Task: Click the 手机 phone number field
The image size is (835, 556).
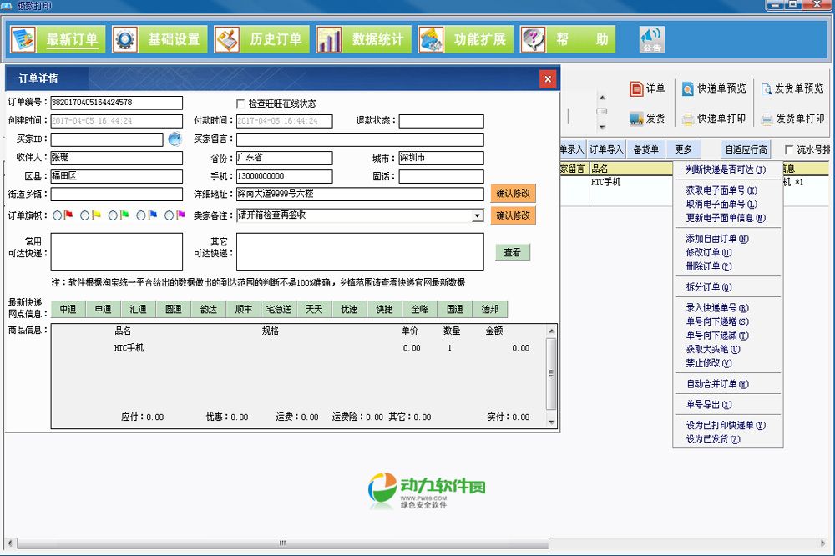Action: tap(284, 176)
